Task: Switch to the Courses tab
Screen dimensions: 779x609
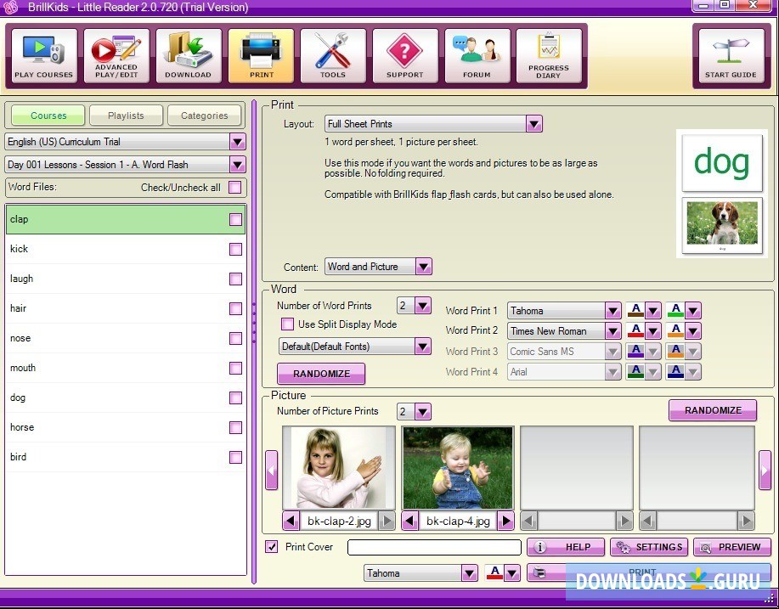Action: [48, 116]
